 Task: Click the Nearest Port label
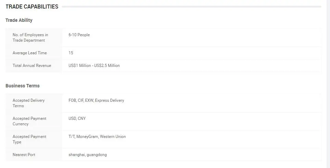click(x=24, y=155)
